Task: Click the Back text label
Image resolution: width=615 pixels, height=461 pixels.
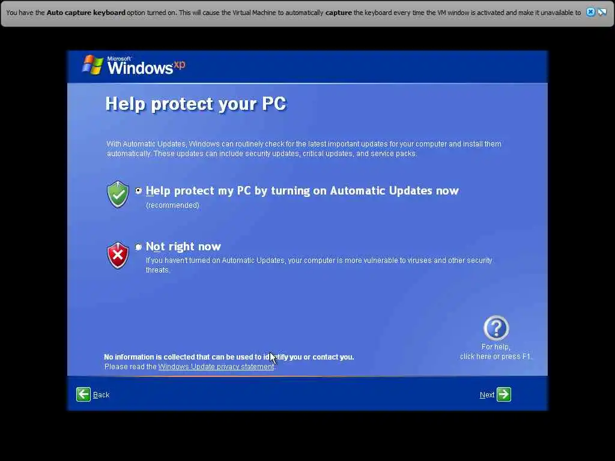Action: coord(101,395)
